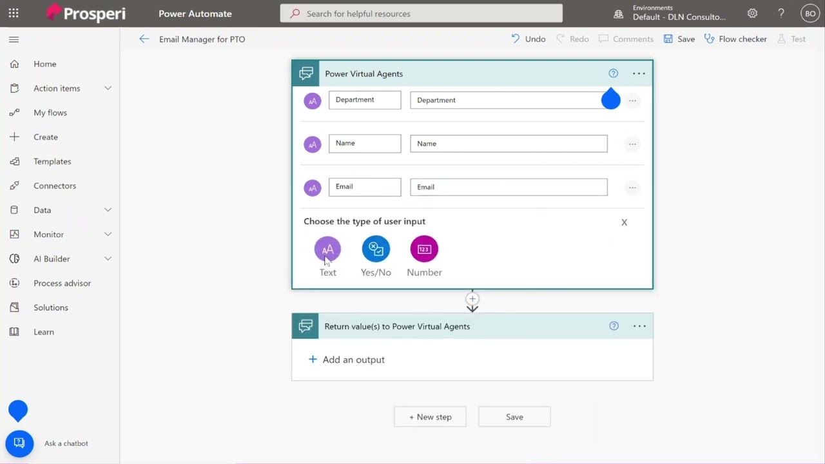Click the Test toolbar button

coord(791,39)
